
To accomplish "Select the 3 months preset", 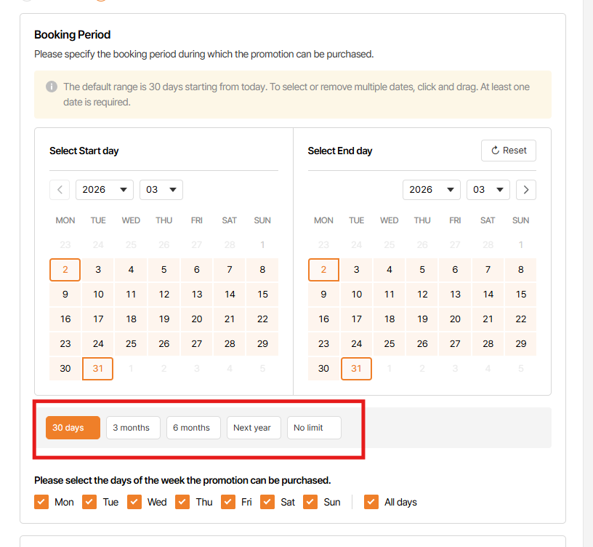I will [133, 428].
